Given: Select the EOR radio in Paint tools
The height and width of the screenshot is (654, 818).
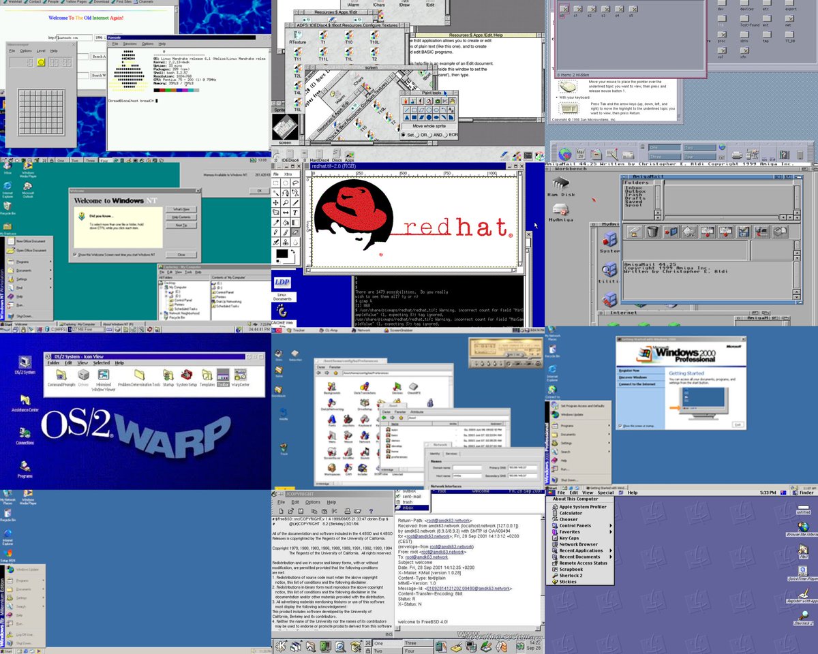Looking at the screenshot, I should click(x=445, y=135).
